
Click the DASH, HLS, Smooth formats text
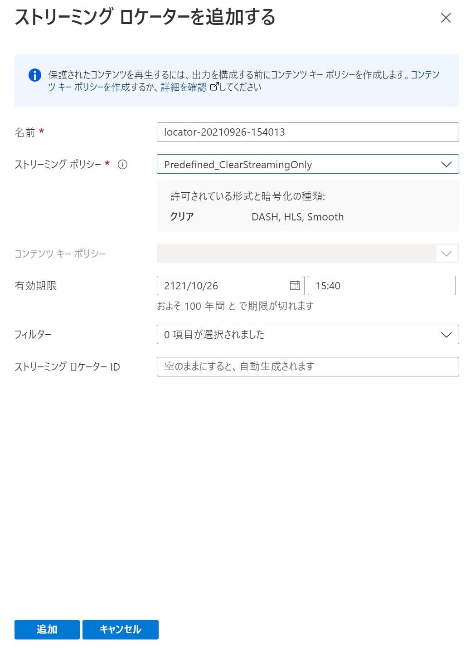click(x=298, y=217)
